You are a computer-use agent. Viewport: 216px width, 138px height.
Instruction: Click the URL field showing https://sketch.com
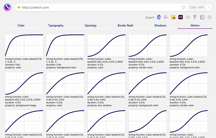tap(101, 8)
